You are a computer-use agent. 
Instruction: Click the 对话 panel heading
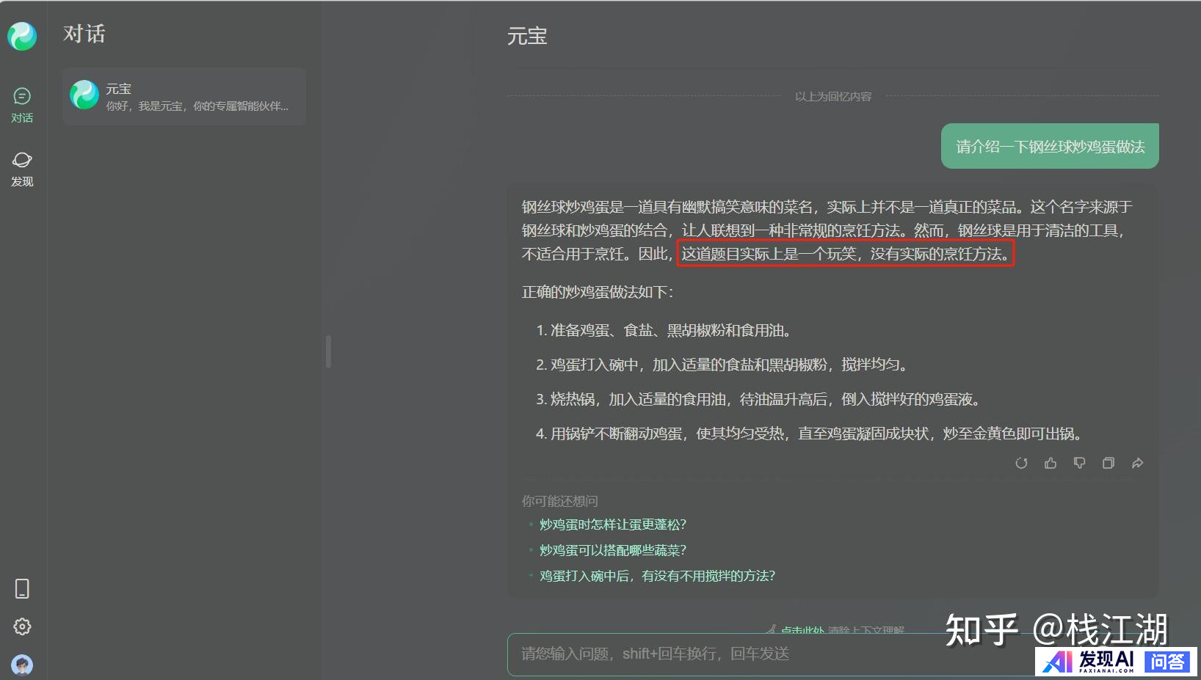pyautogui.click(x=84, y=34)
